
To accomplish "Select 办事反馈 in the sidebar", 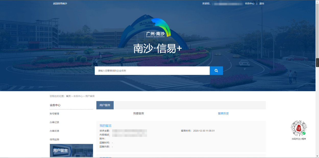I will pos(54,131).
